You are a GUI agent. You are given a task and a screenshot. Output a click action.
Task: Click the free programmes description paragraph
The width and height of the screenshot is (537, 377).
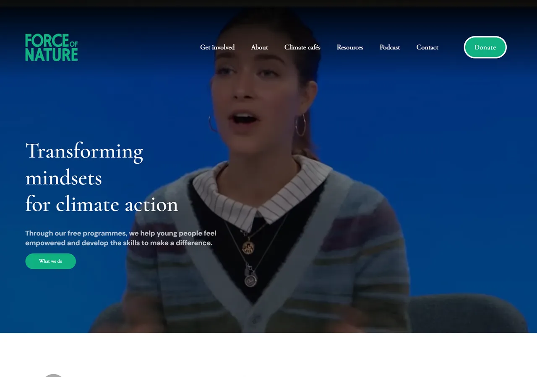tap(121, 238)
